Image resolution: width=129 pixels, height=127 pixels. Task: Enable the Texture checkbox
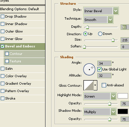pyautogui.click(x=7, y=61)
